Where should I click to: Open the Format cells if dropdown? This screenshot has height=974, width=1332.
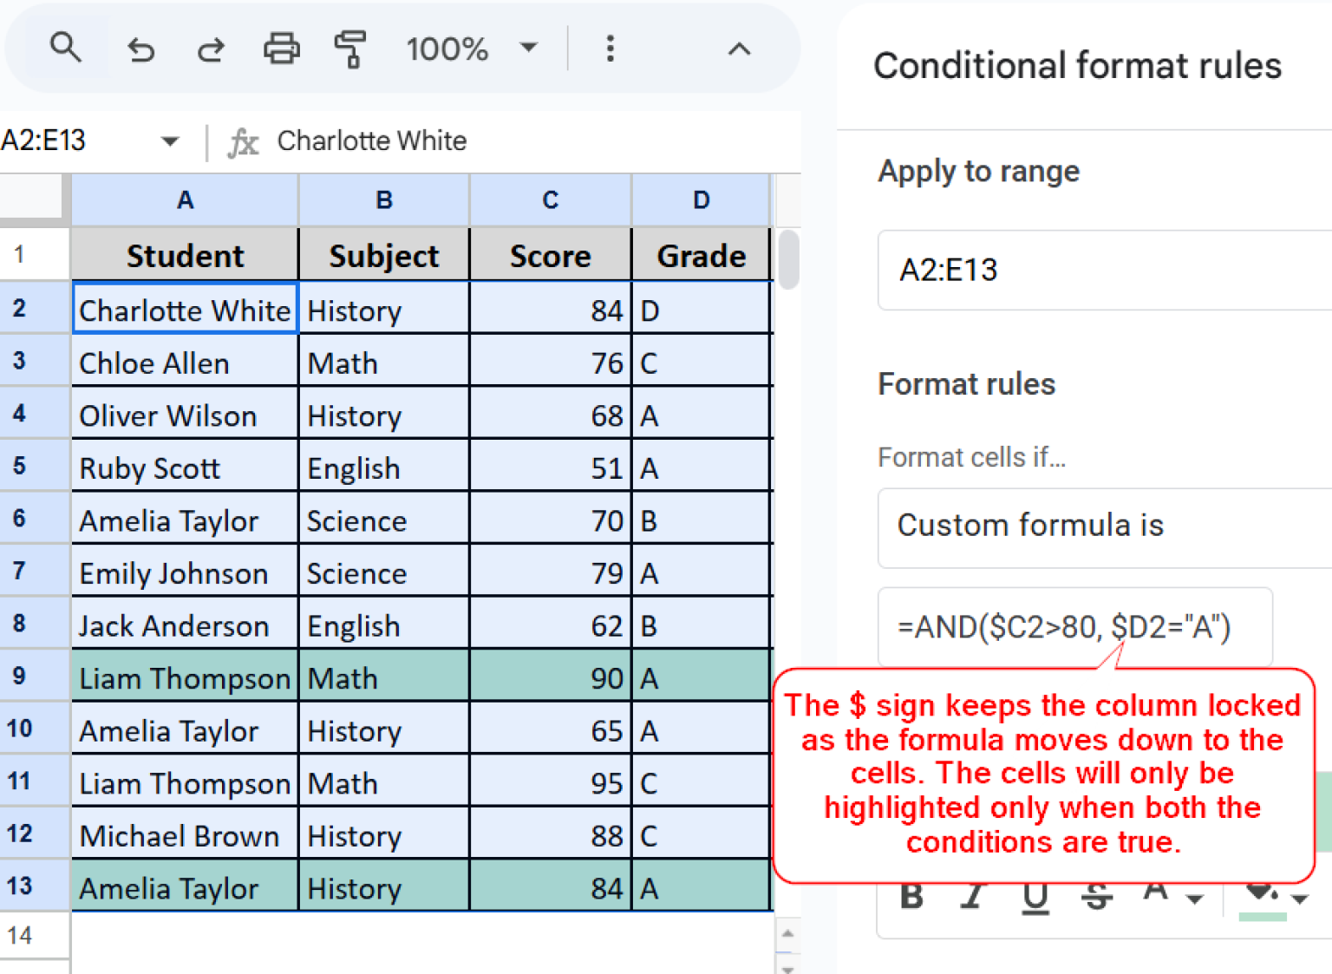(x=1101, y=526)
